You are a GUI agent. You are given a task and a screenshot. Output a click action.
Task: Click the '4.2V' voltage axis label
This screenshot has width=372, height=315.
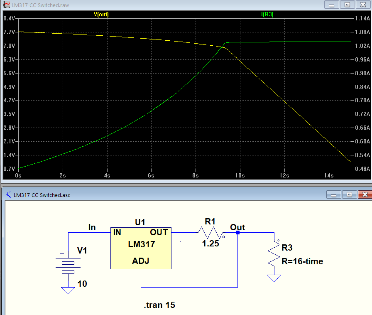pos(9,100)
